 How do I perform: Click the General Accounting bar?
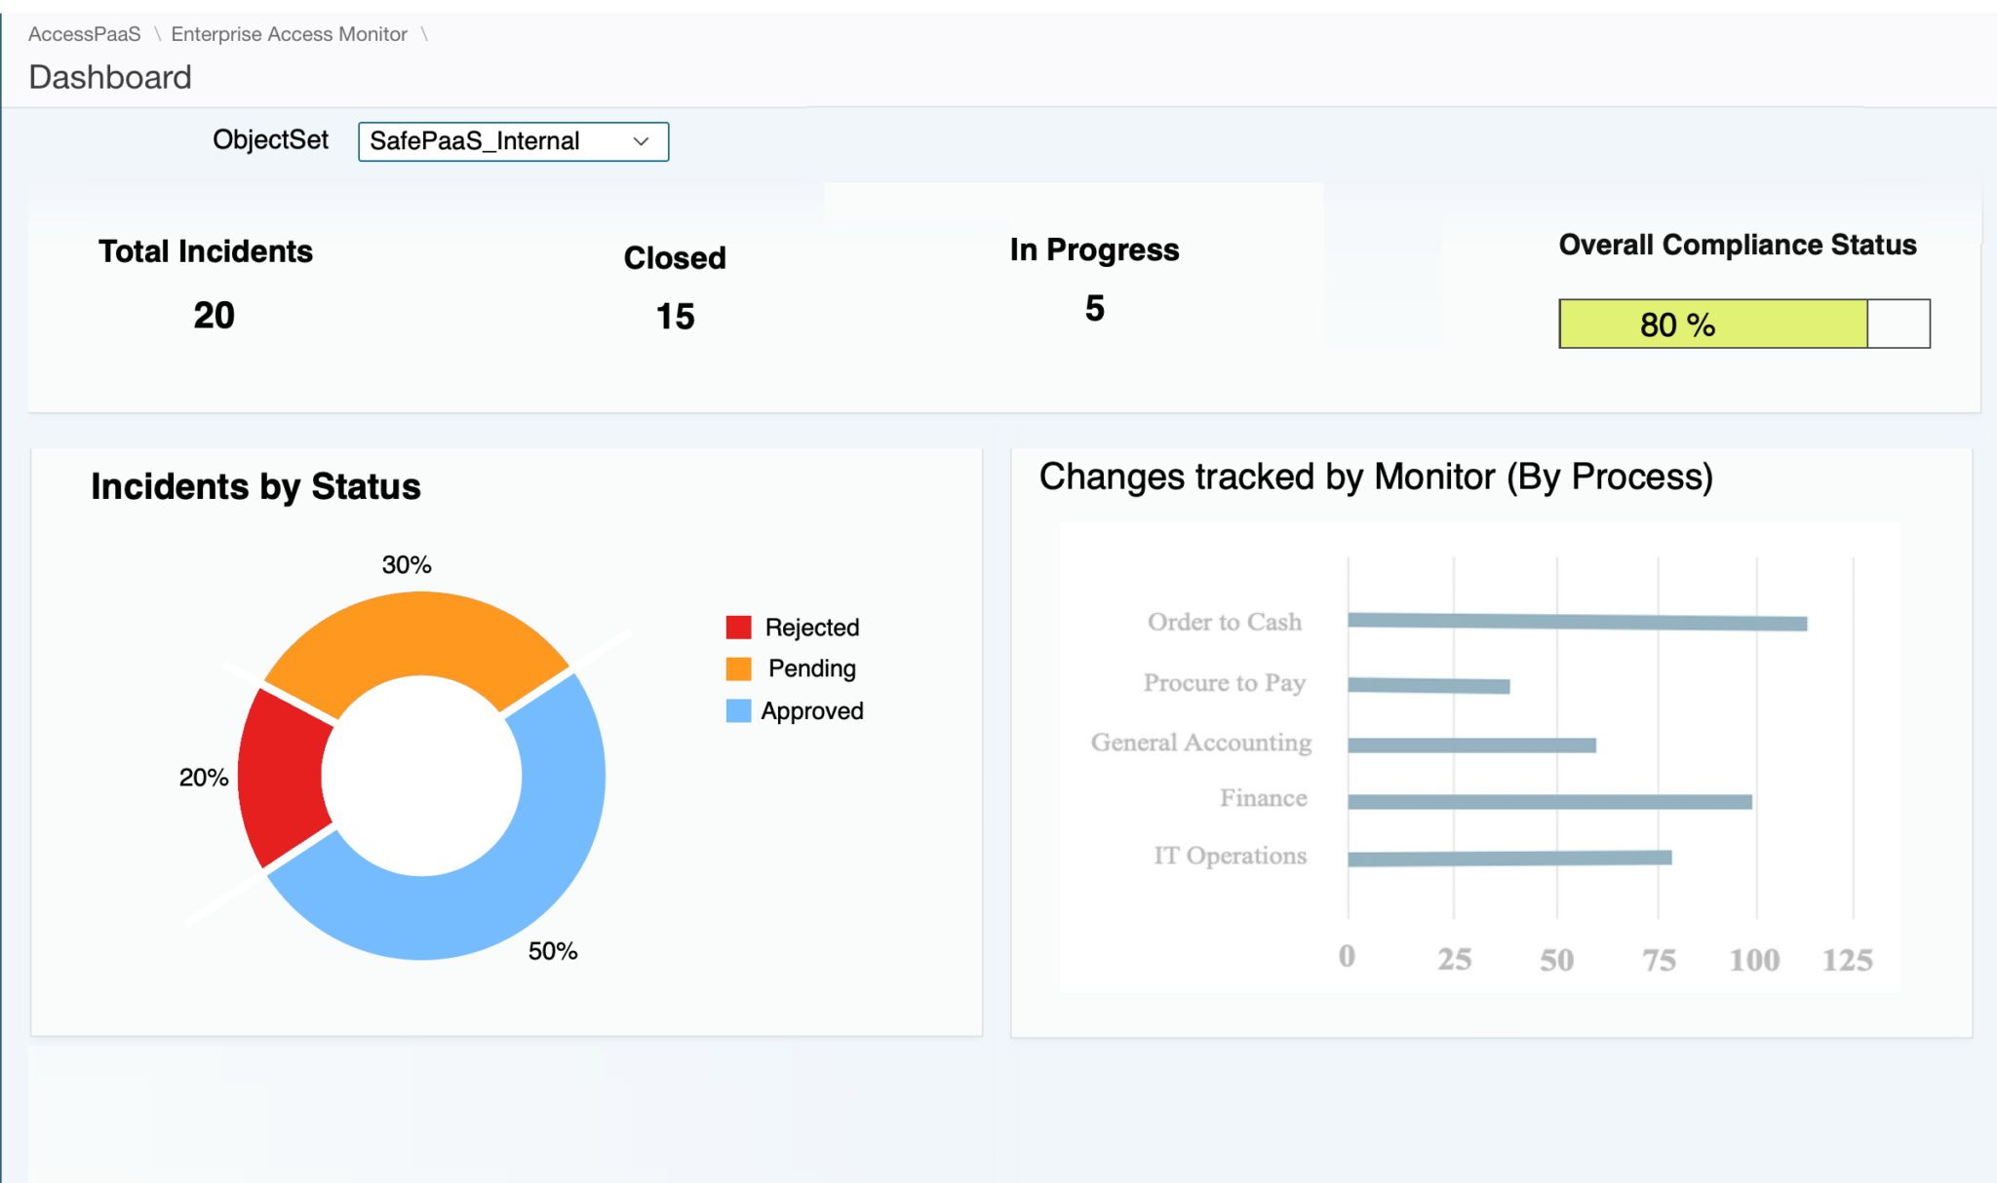(x=1470, y=745)
